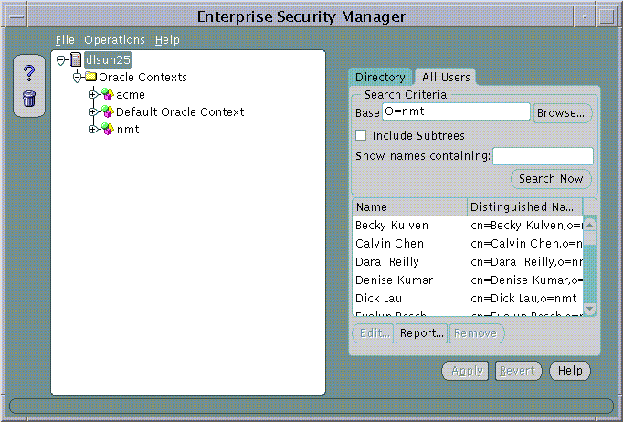
Task: Click the Report... button
Action: 421,333
